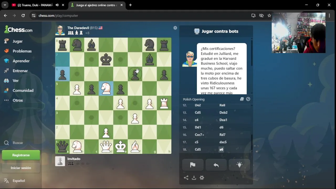Open the Chrome three-dot menu
The image size is (336, 189).
coord(329,15)
